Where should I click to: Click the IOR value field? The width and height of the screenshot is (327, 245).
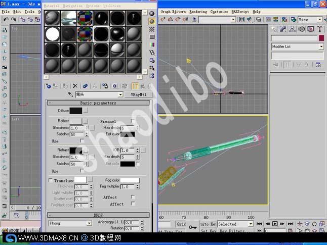coord(128,151)
